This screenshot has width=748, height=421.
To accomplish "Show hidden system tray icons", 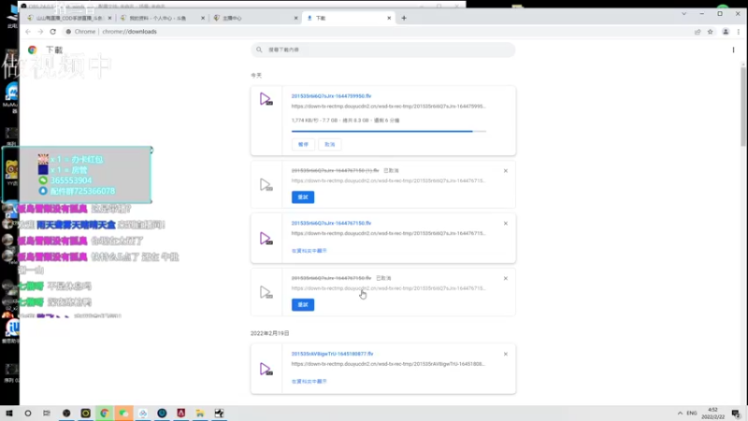I will [680, 414].
